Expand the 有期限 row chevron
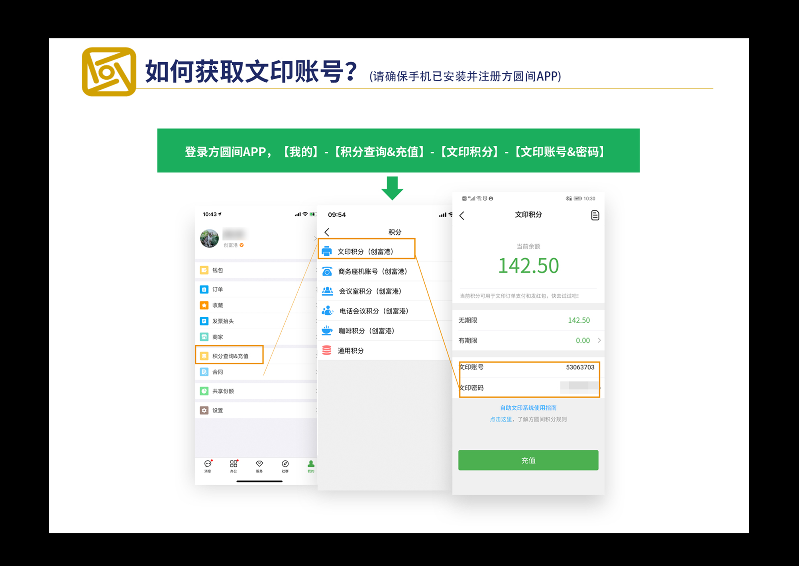The height and width of the screenshot is (566, 799). click(x=599, y=340)
